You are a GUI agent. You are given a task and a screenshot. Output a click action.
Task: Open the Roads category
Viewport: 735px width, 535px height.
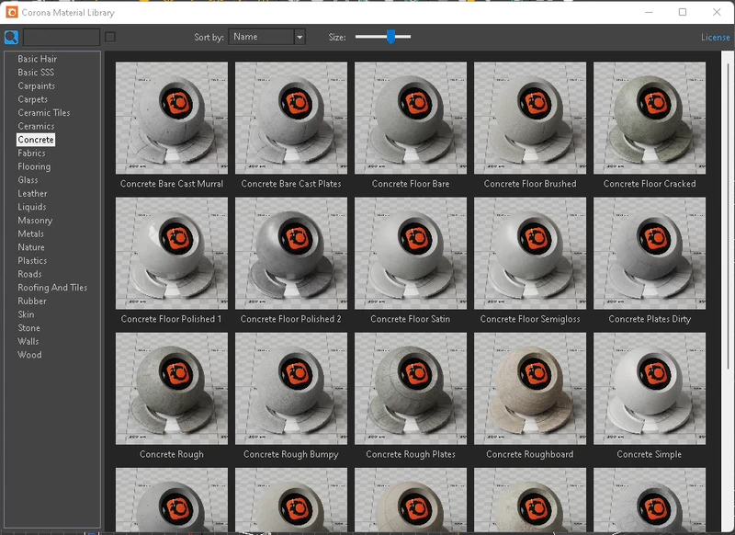pos(30,274)
